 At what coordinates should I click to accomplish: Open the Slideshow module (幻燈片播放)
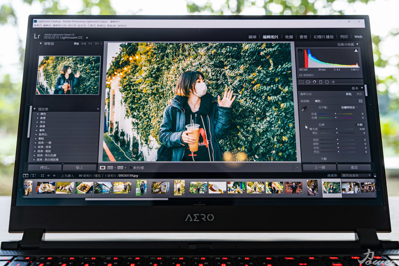(324, 37)
